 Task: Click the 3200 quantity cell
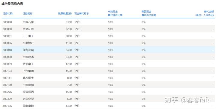(x=69, y=29)
